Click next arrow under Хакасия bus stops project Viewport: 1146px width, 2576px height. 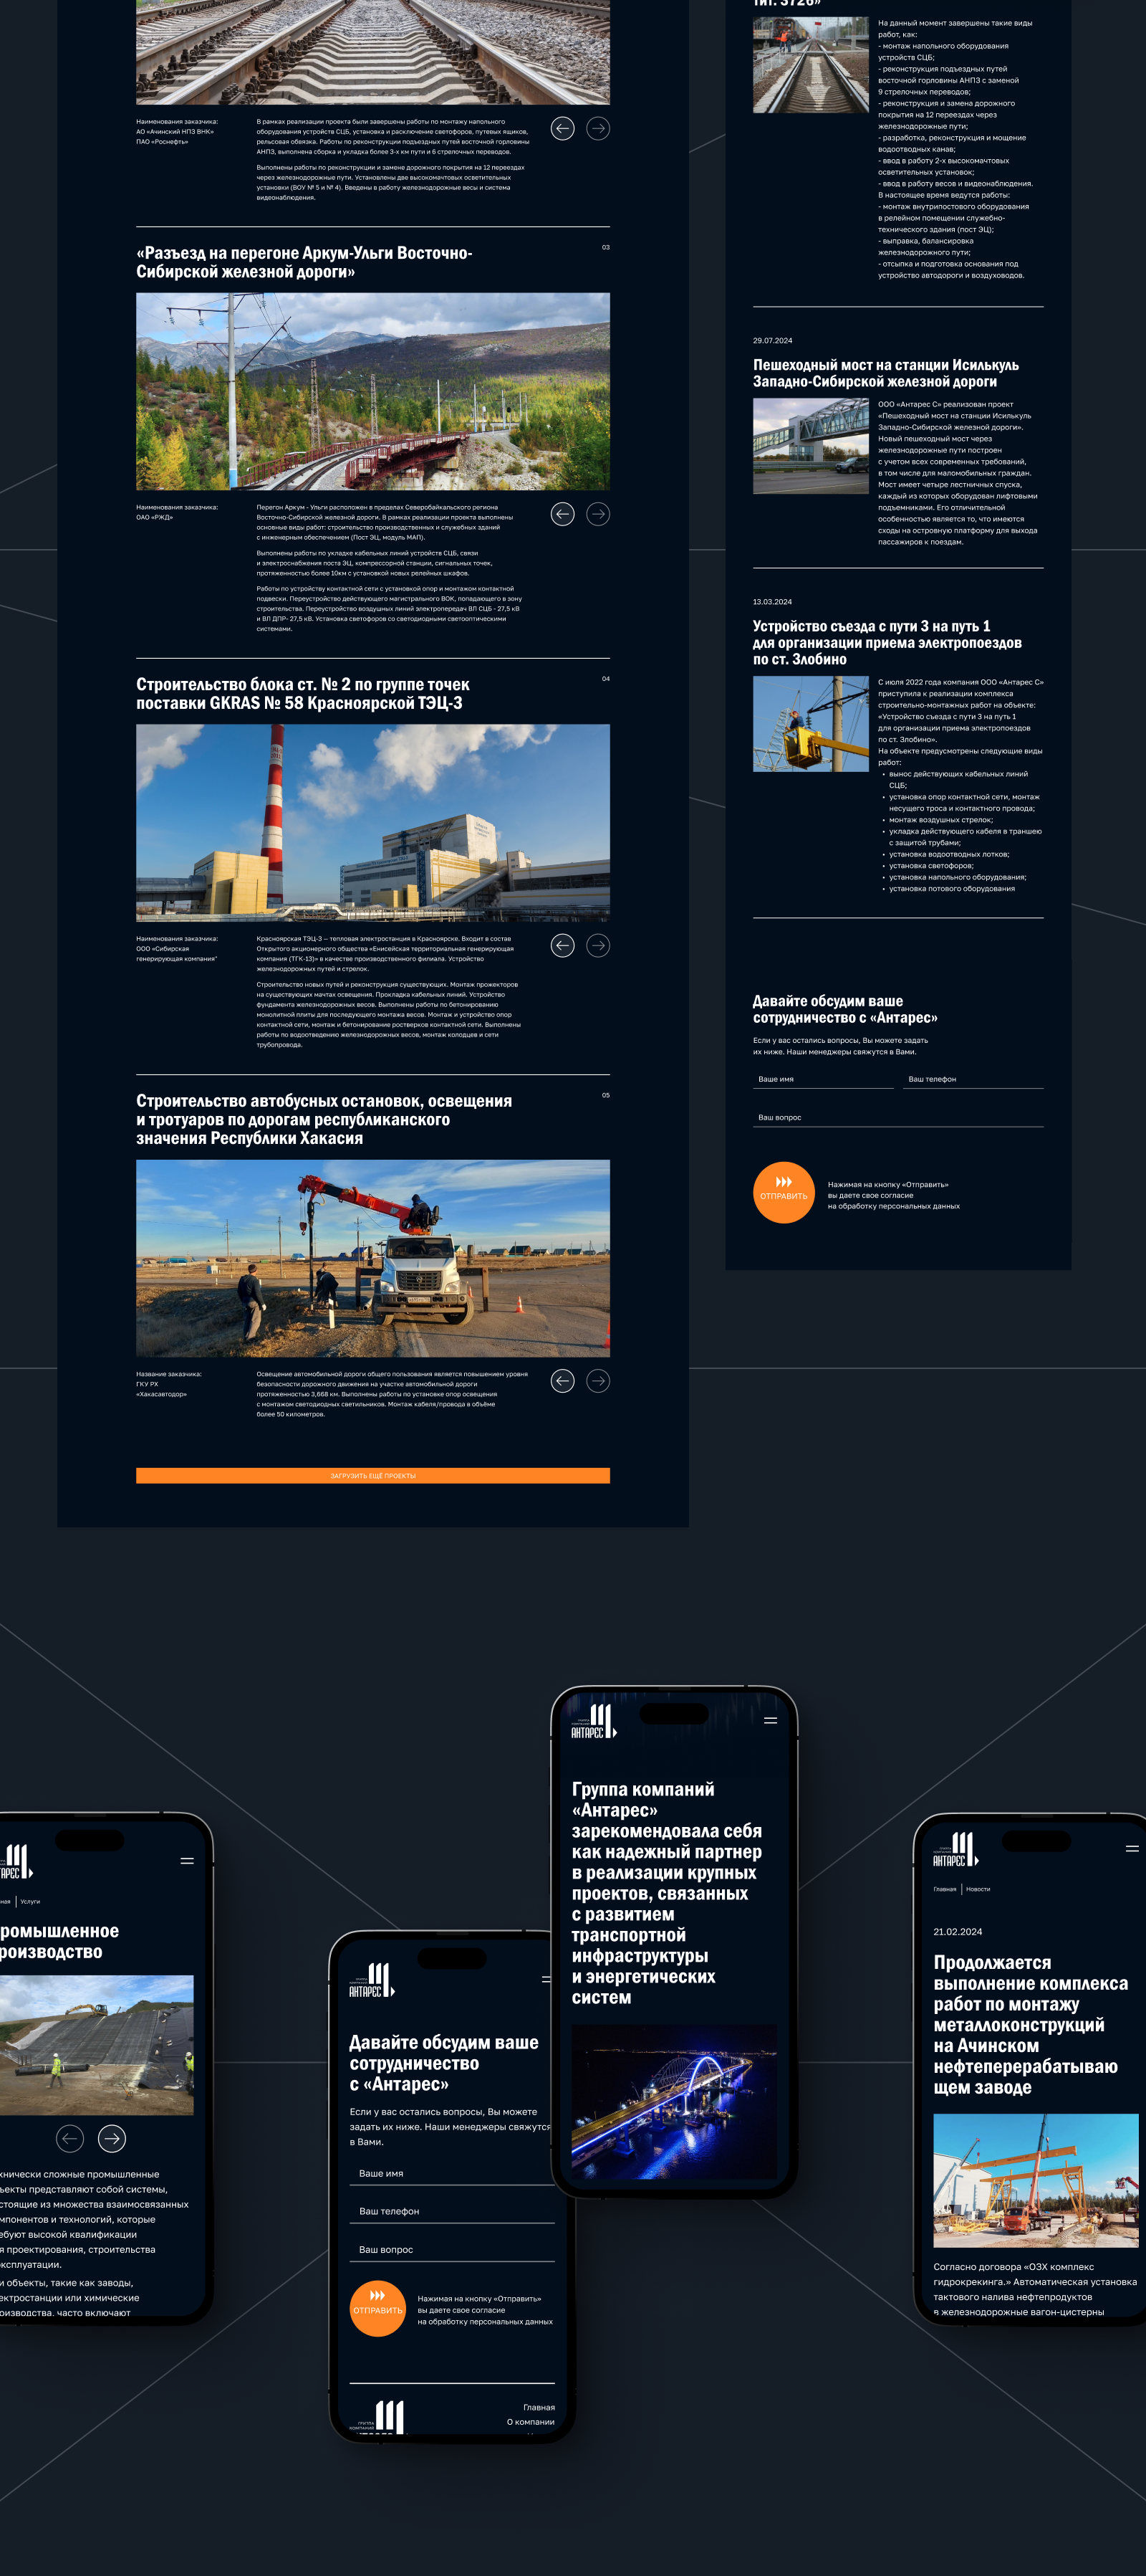click(x=597, y=1381)
